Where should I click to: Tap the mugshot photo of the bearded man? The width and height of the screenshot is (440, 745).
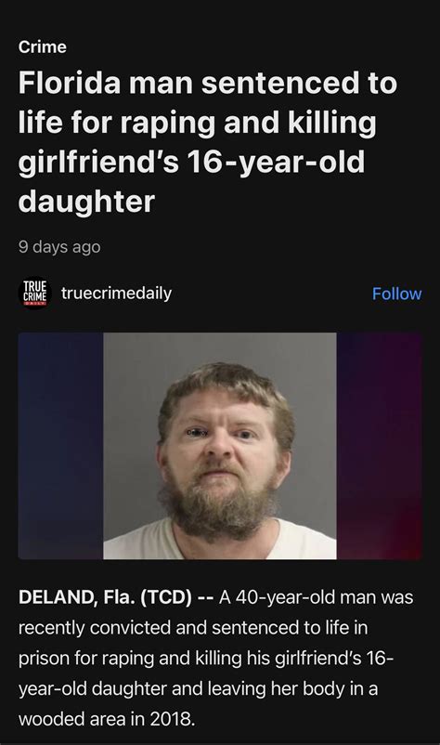[x=220, y=446]
